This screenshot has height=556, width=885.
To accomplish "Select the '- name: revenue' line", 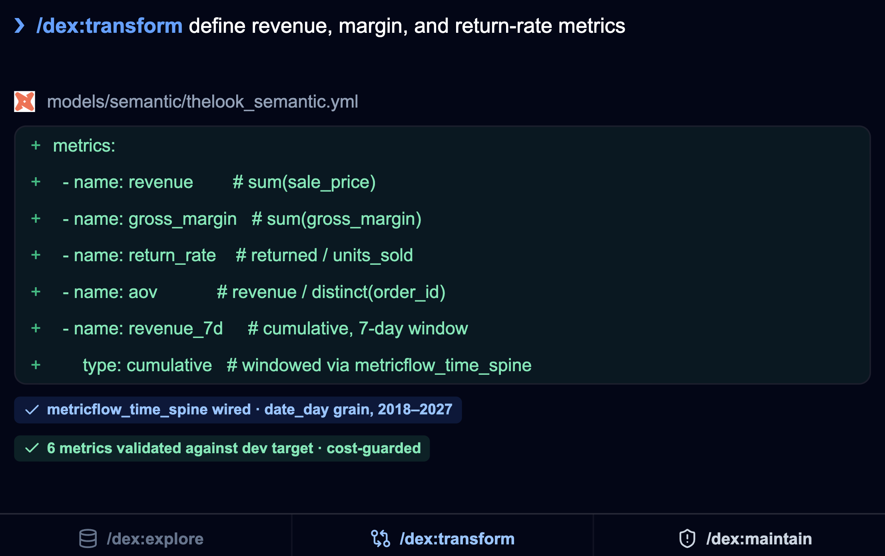I will coord(128,182).
